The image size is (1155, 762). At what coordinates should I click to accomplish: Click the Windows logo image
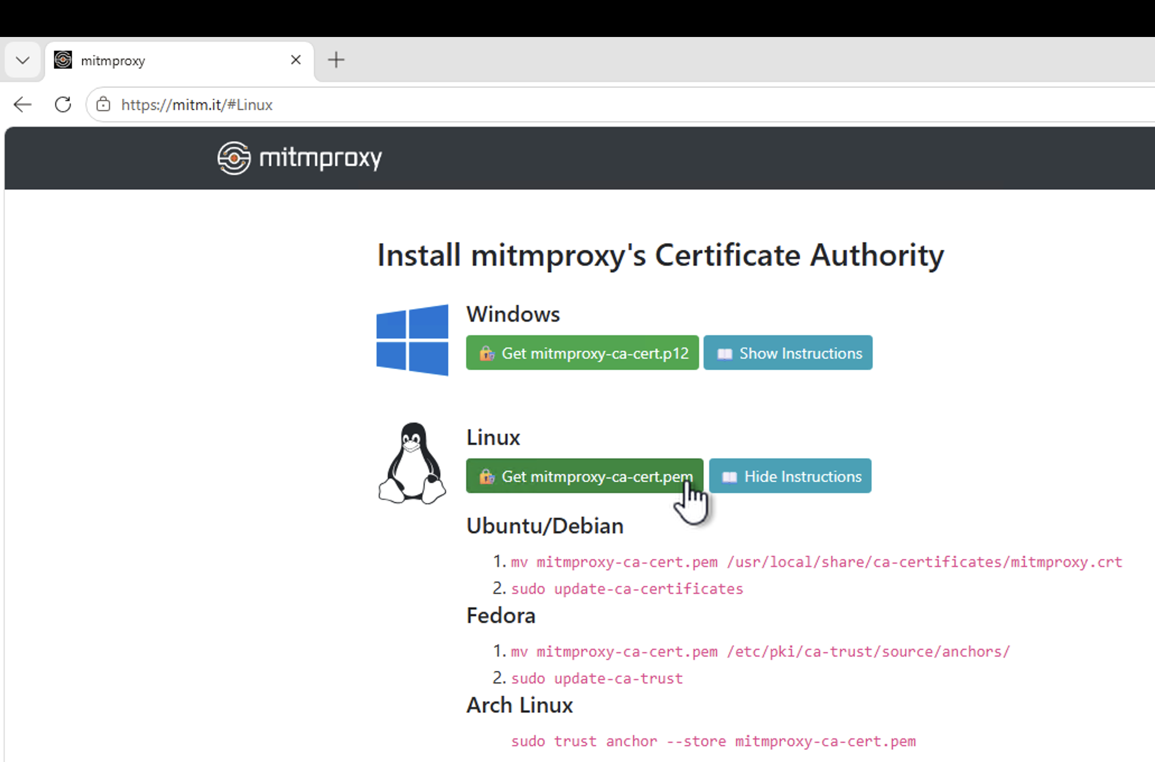point(412,340)
